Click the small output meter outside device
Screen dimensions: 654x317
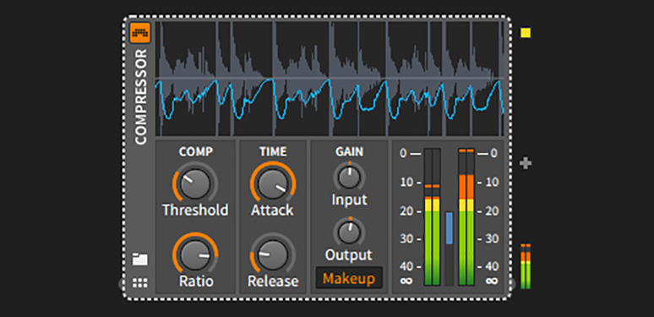point(525,266)
